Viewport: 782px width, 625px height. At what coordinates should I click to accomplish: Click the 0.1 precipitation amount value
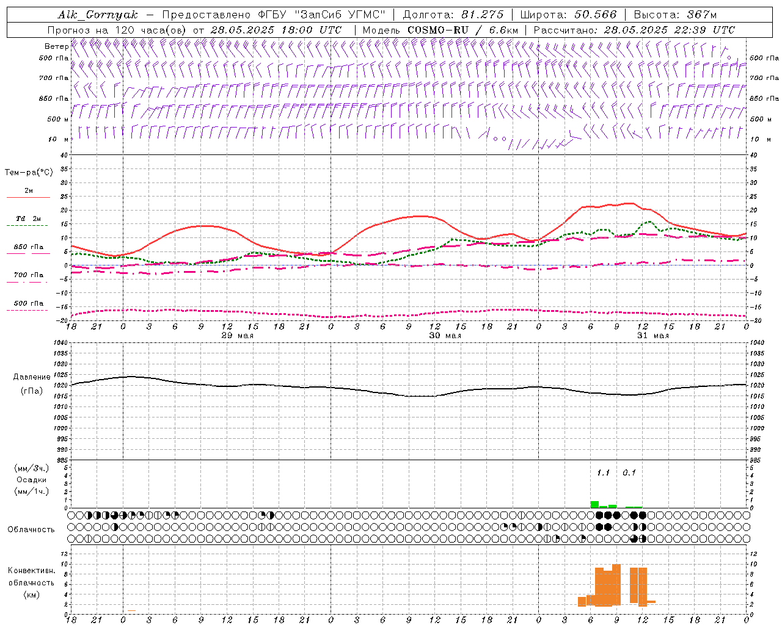click(629, 473)
